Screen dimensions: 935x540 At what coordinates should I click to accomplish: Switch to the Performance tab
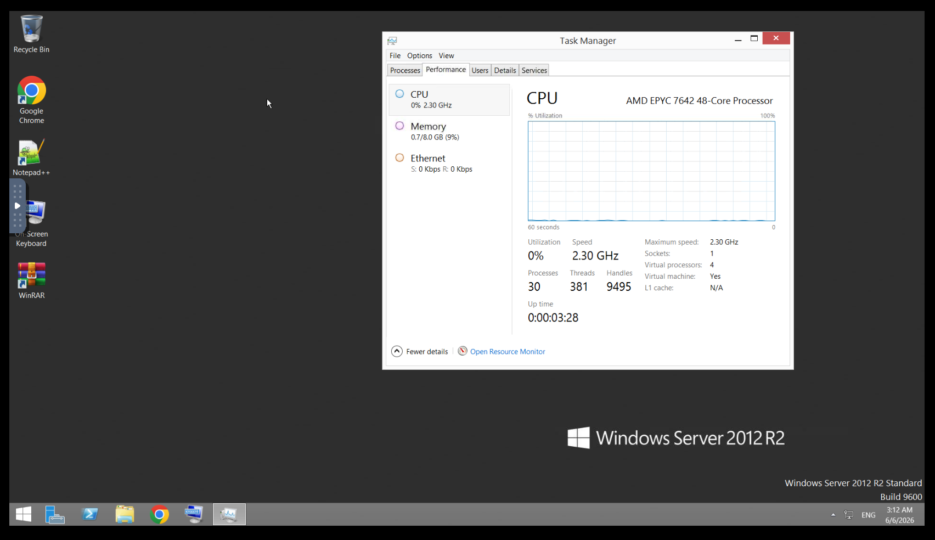446,70
